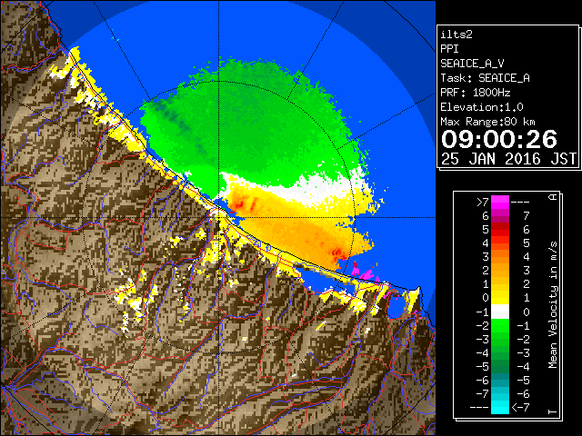Click the radar center where the range crosshairs meet
The width and height of the screenshot is (582, 436).
(x=219, y=218)
